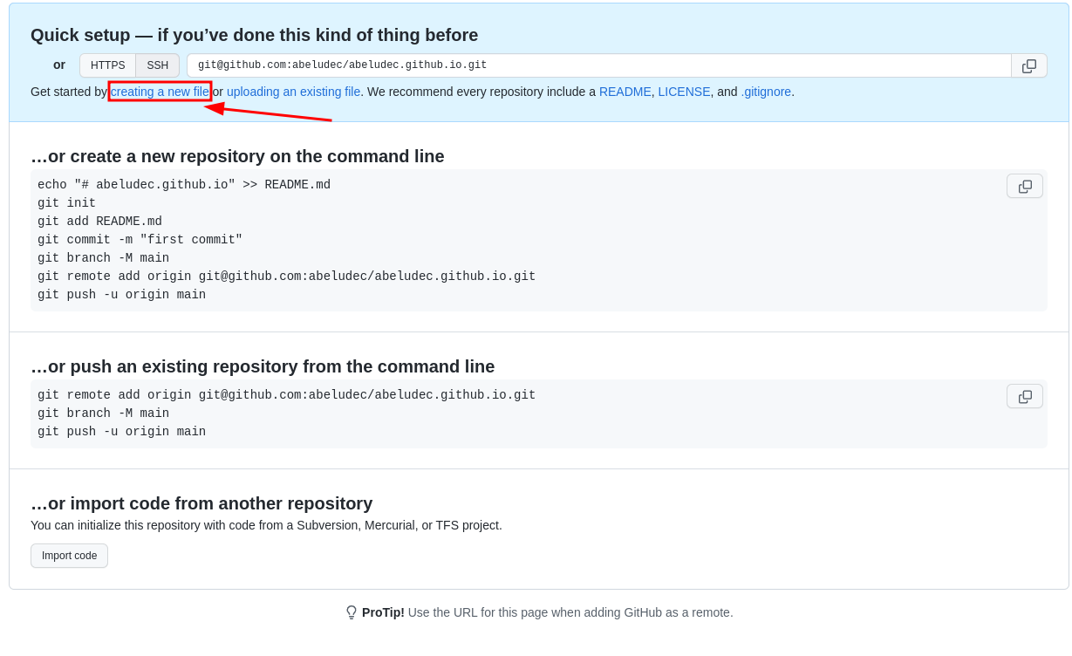The image size is (1072, 656).
Task: Click the Quick setup section heading
Action: click(x=254, y=35)
